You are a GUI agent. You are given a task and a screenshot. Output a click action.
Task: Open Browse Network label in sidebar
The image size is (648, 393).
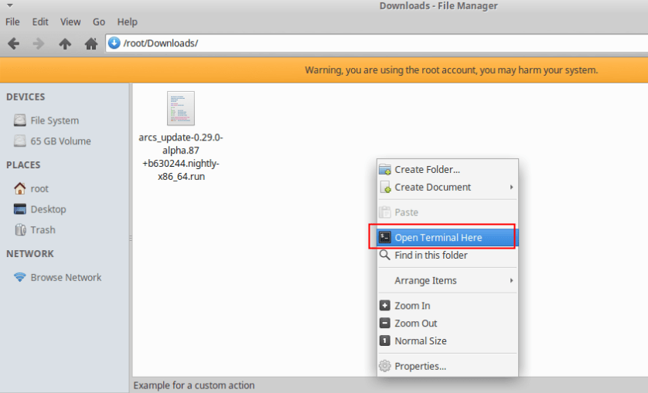tap(66, 277)
